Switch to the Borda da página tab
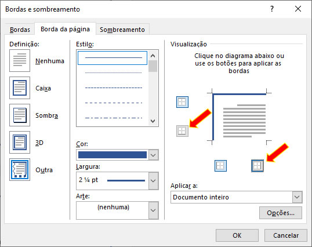This screenshot has width=312, height=247. (x=66, y=29)
